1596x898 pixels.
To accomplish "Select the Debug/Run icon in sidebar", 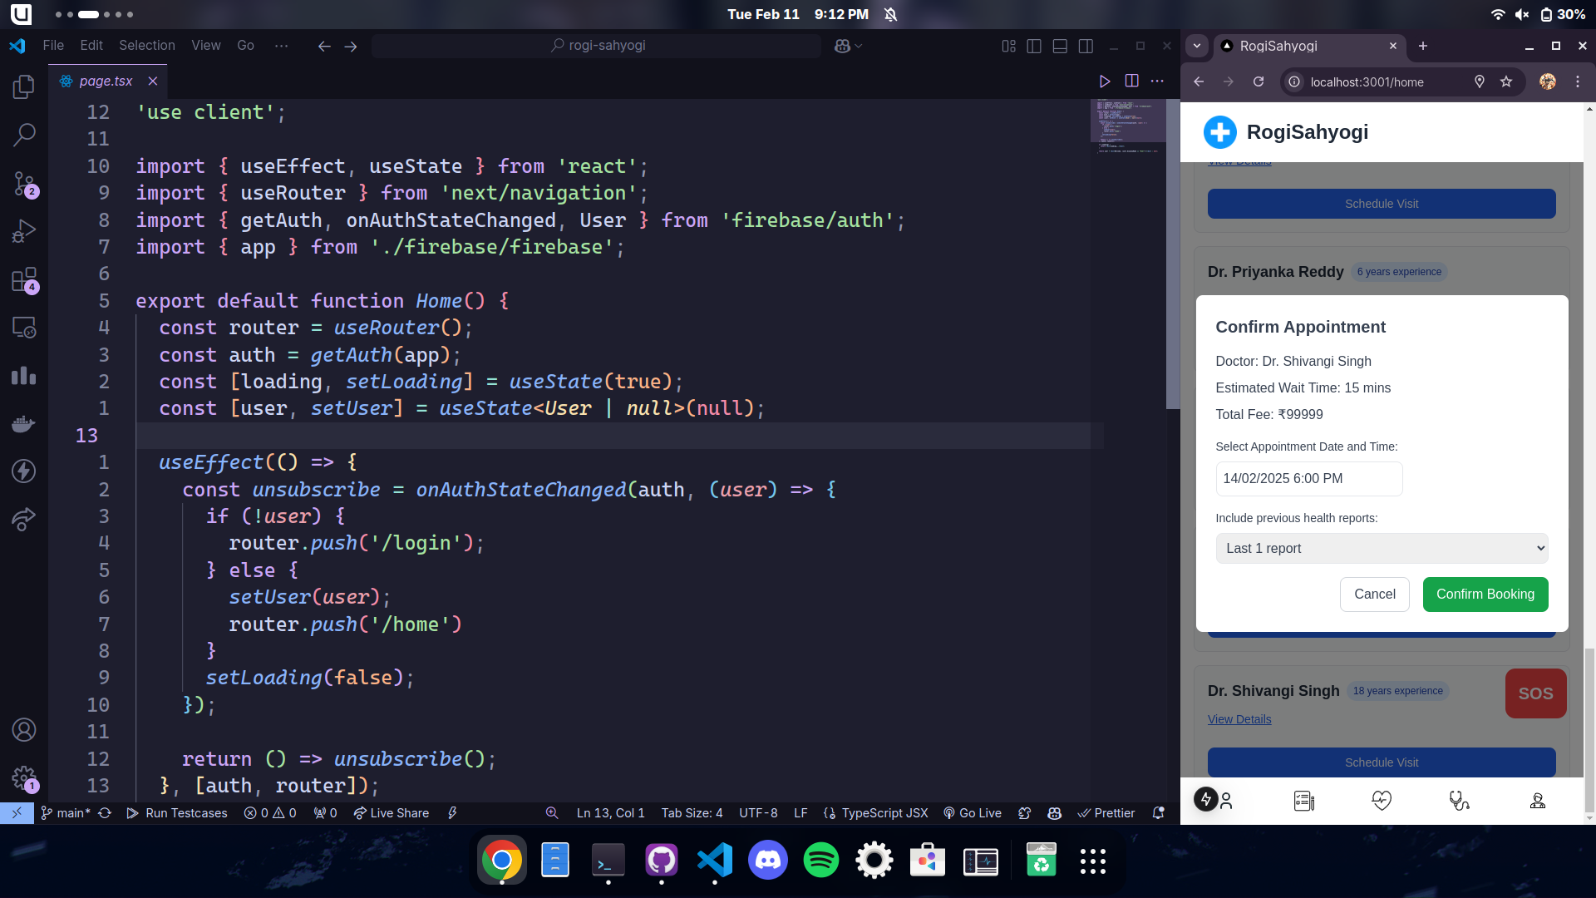I will pos(24,231).
